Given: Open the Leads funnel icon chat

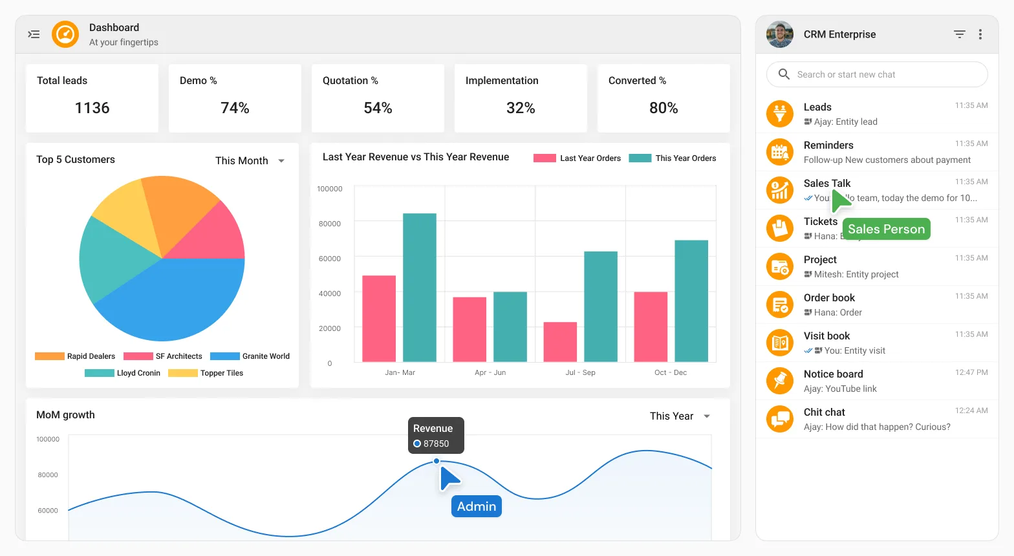Looking at the screenshot, I should (x=780, y=114).
